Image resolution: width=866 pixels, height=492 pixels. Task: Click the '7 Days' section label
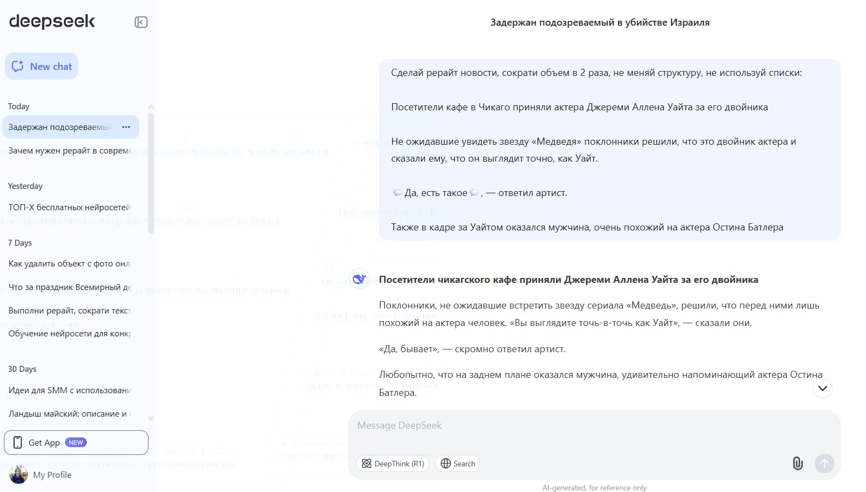coord(20,243)
